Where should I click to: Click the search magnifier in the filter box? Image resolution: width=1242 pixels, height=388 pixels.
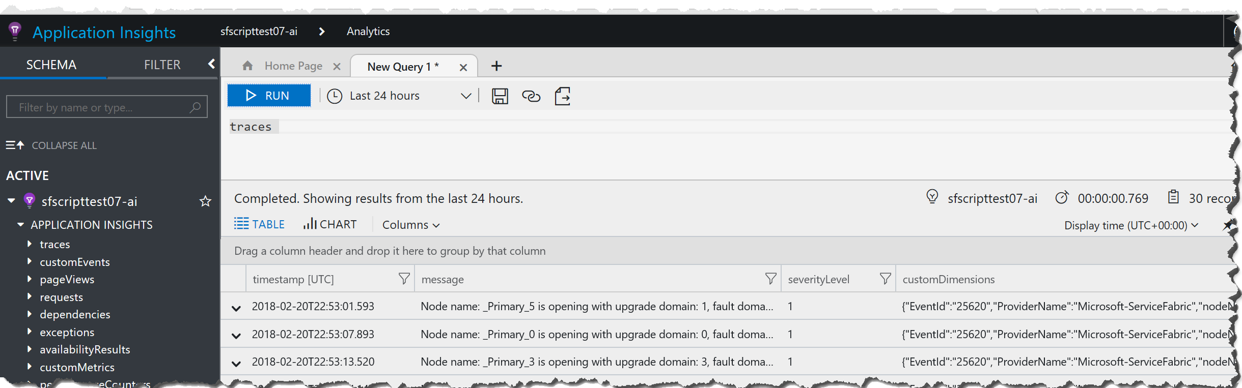(x=195, y=107)
